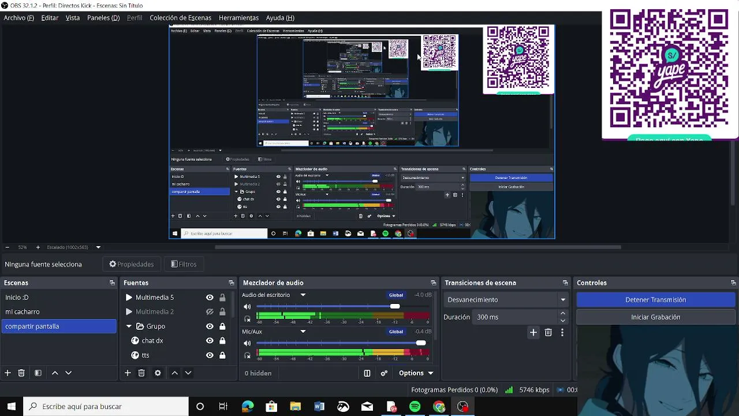
Task: Collapse the Grupo source group
Action: 129,326
